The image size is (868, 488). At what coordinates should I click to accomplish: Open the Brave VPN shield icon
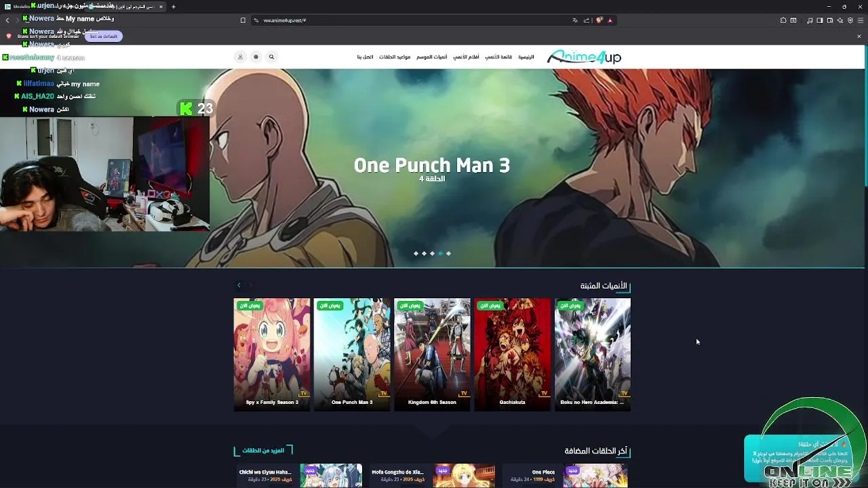click(850, 20)
